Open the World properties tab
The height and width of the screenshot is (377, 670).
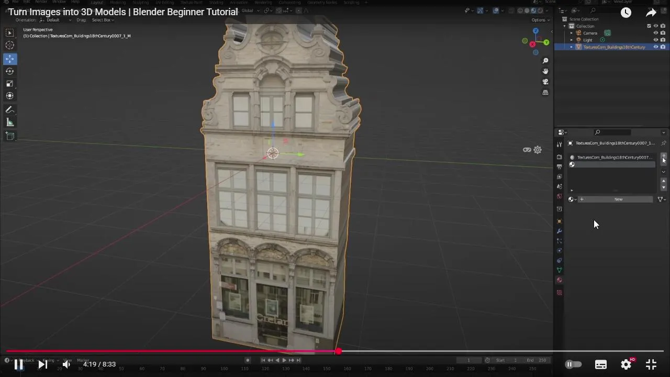[559, 196]
